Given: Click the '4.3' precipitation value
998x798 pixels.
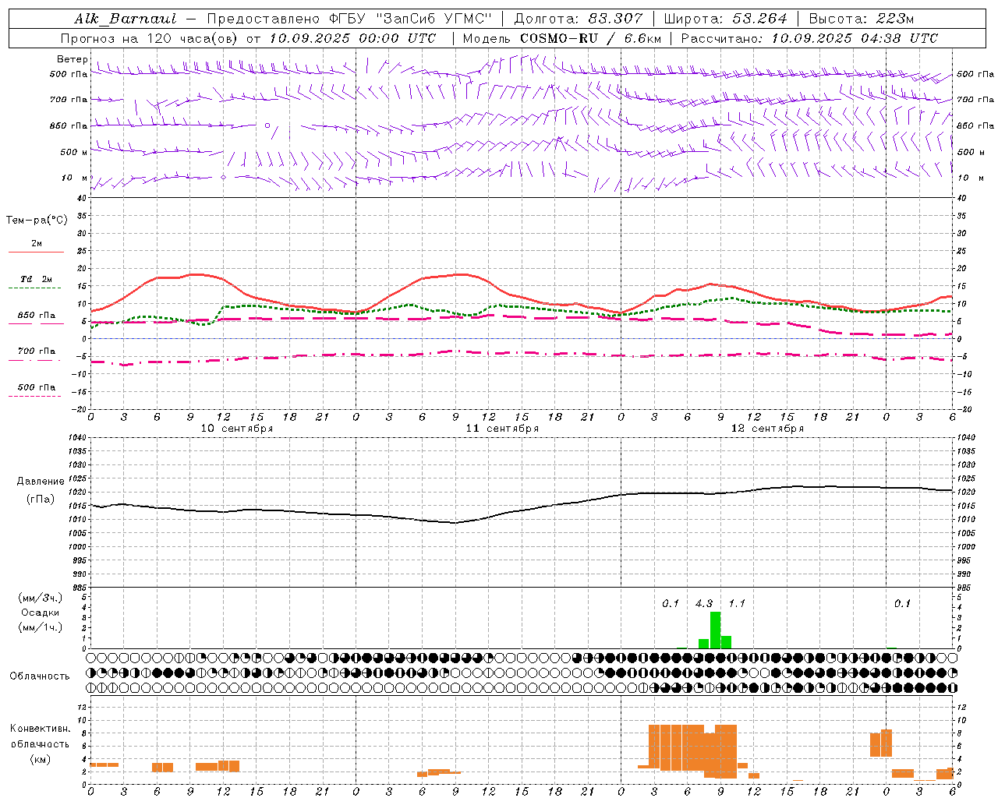Looking at the screenshot, I should pos(704,604).
